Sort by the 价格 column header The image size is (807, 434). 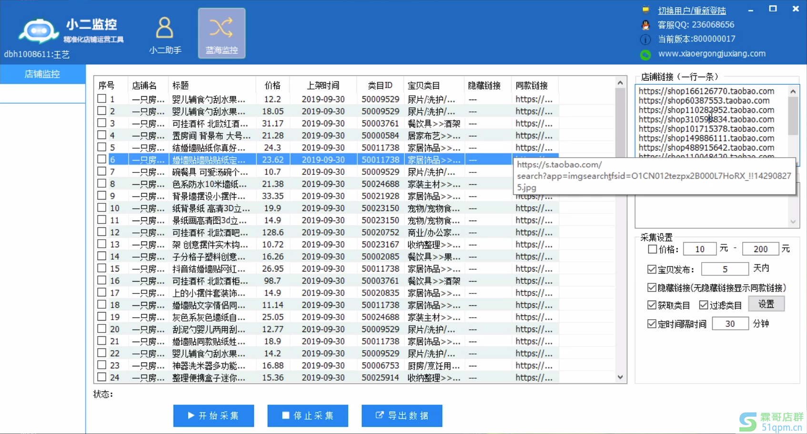272,85
